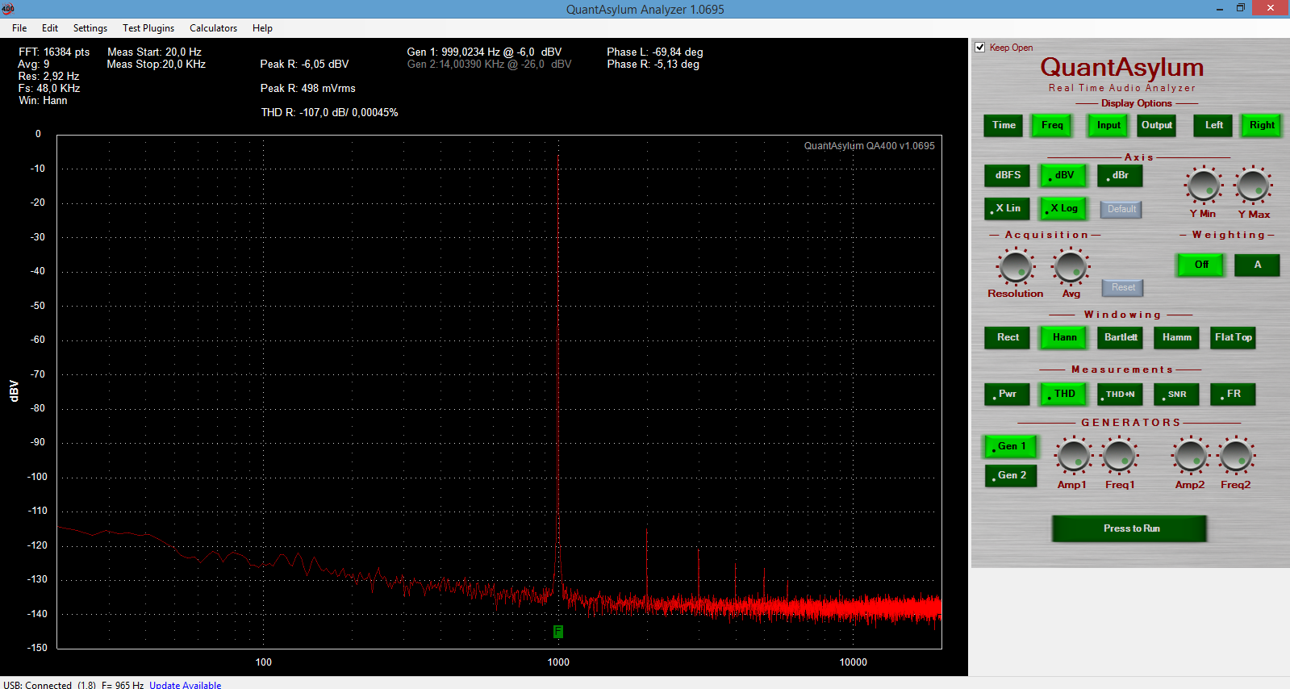Uncheck the Keep Open checkbox
Screen dimensions: 1290x689
(980, 48)
